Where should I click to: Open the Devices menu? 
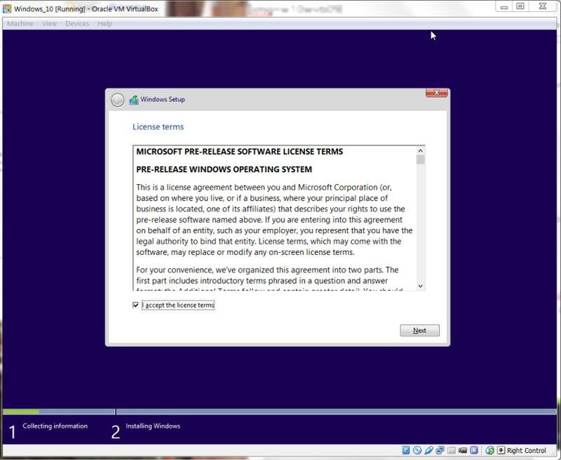pyautogui.click(x=77, y=24)
